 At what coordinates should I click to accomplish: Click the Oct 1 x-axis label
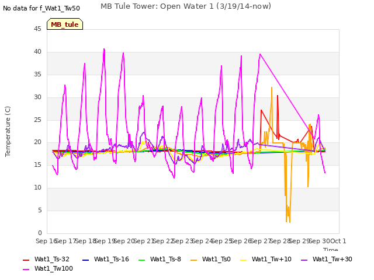pyautogui.click(x=338, y=241)
